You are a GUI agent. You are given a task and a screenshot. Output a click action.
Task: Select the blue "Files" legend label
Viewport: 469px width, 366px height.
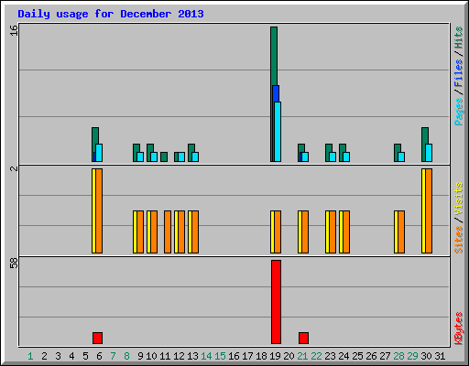pos(458,73)
